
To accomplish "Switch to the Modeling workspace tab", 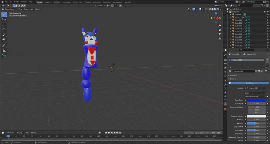I will click(48, 2).
